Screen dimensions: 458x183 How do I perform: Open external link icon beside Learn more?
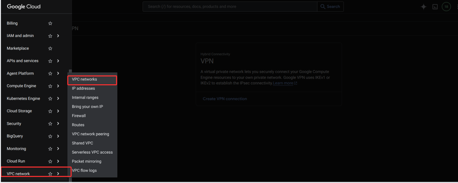(x=296, y=83)
